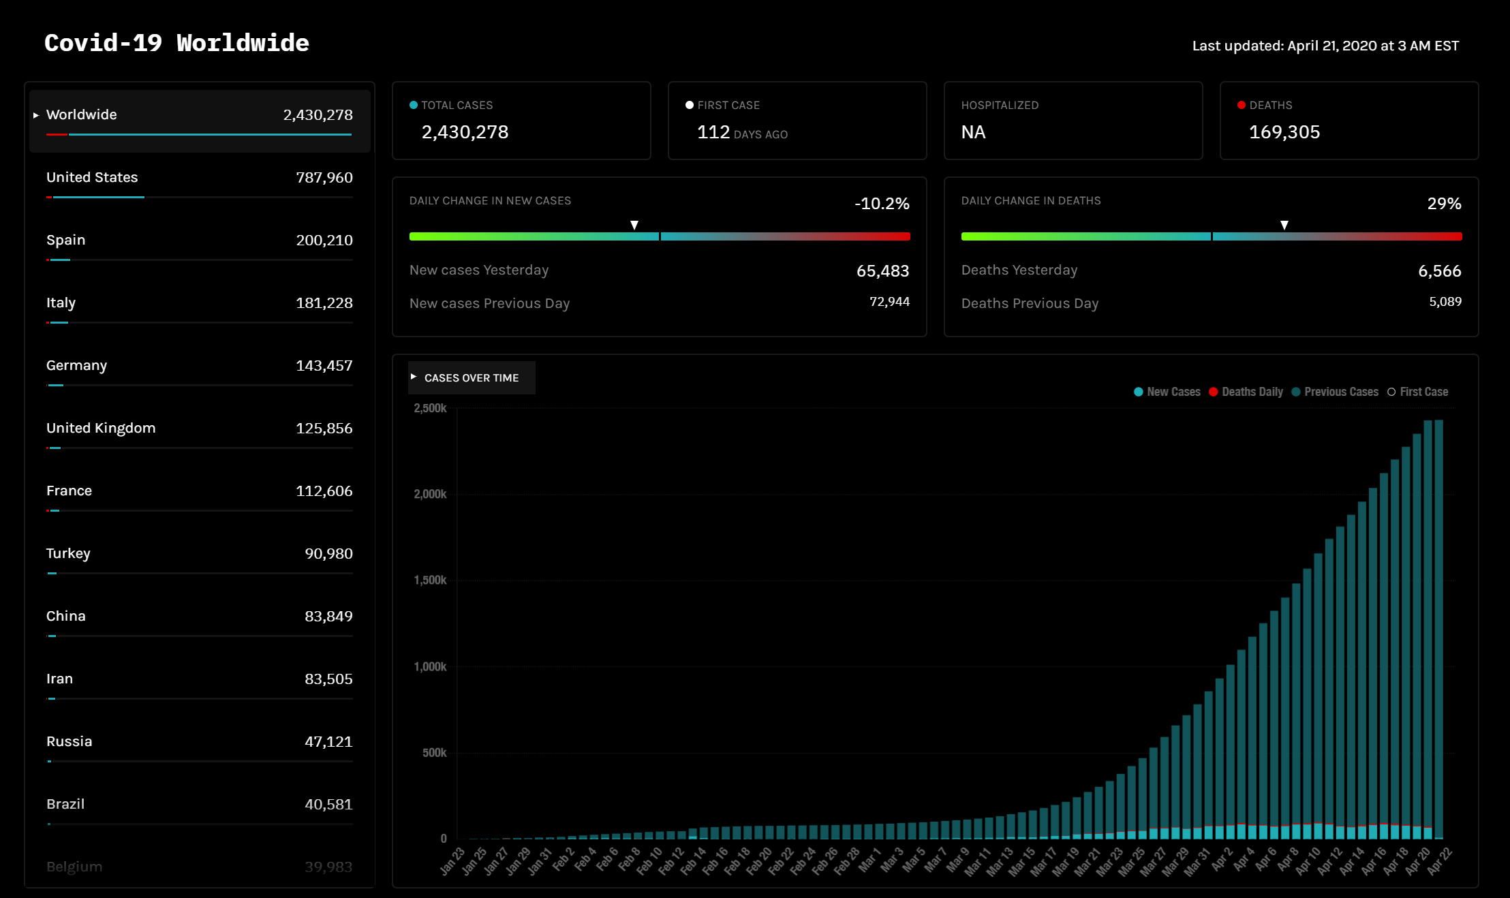
Task: Click the Deaths value 169,305
Action: [1284, 132]
